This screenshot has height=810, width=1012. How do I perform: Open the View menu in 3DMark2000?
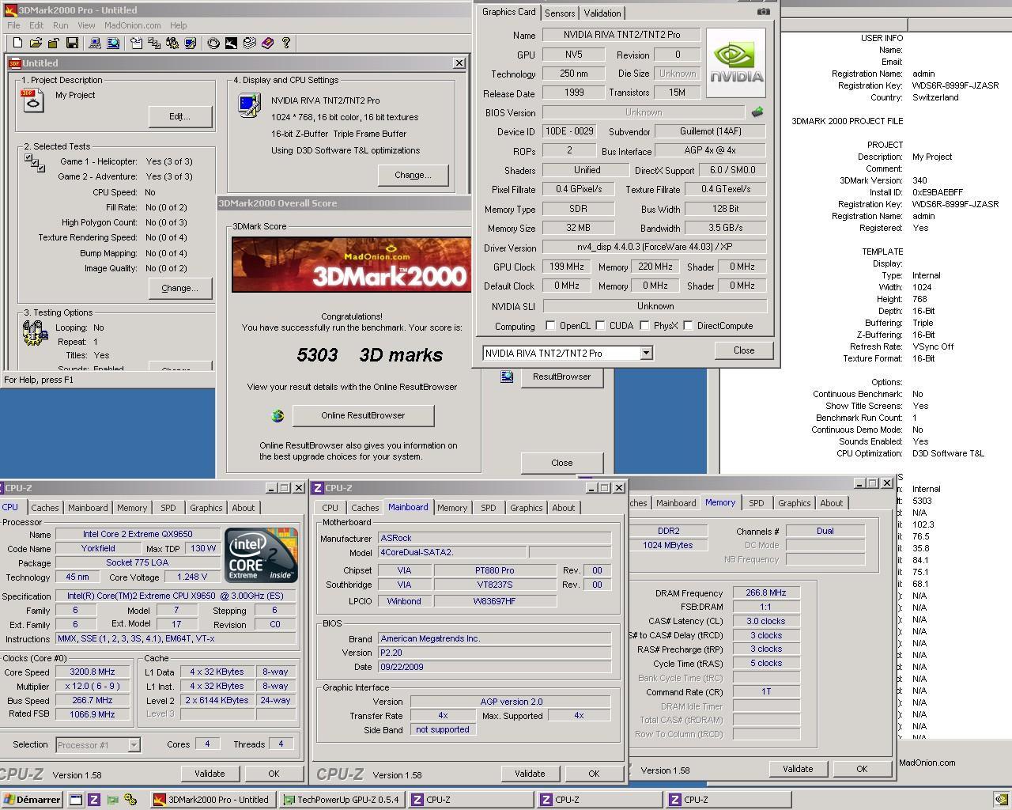(86, 25)
